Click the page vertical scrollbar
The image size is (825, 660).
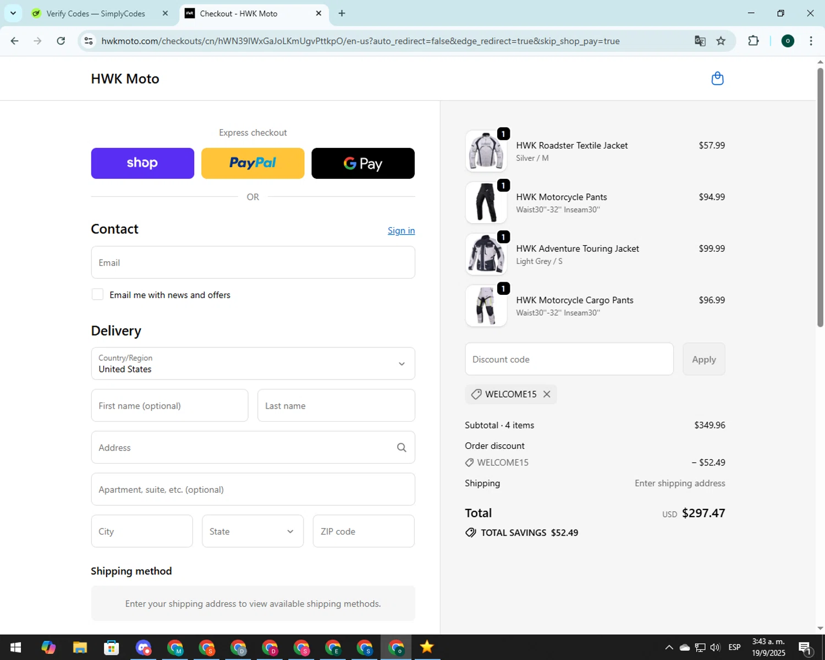pyautogui.click(x=820, y=198)
